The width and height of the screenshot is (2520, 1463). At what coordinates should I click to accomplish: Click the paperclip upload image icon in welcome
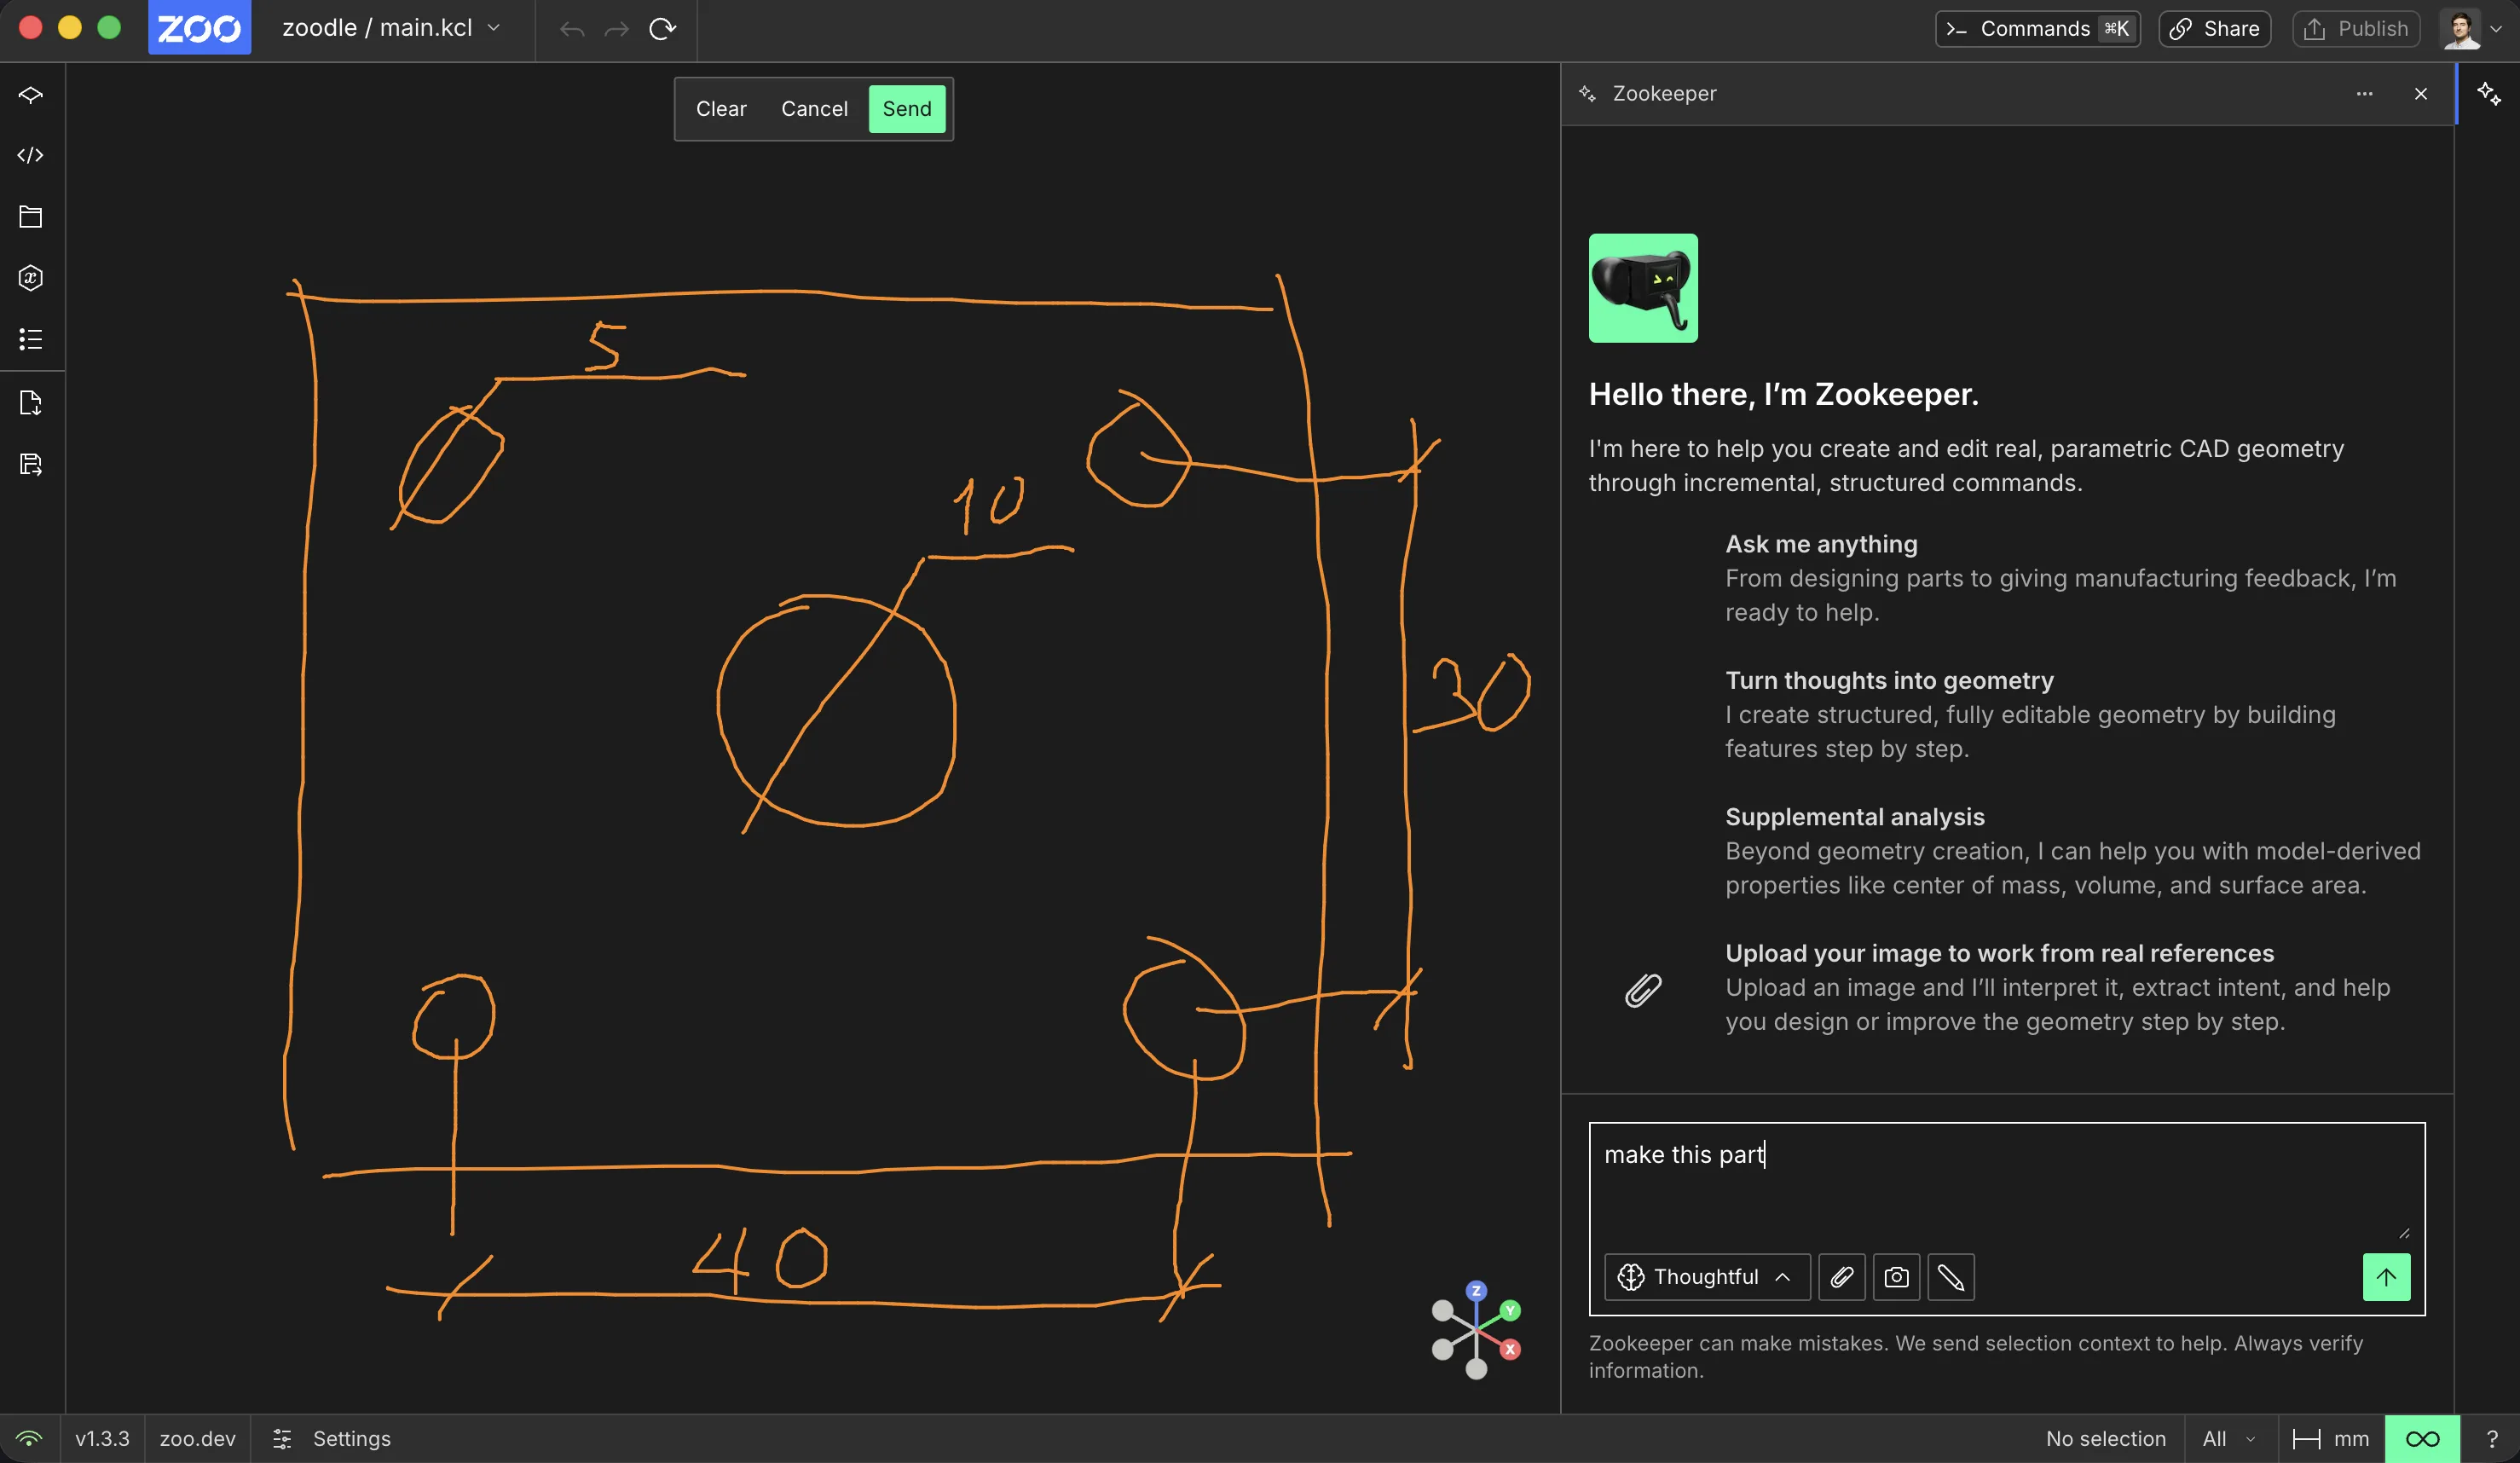(1643, 990)
